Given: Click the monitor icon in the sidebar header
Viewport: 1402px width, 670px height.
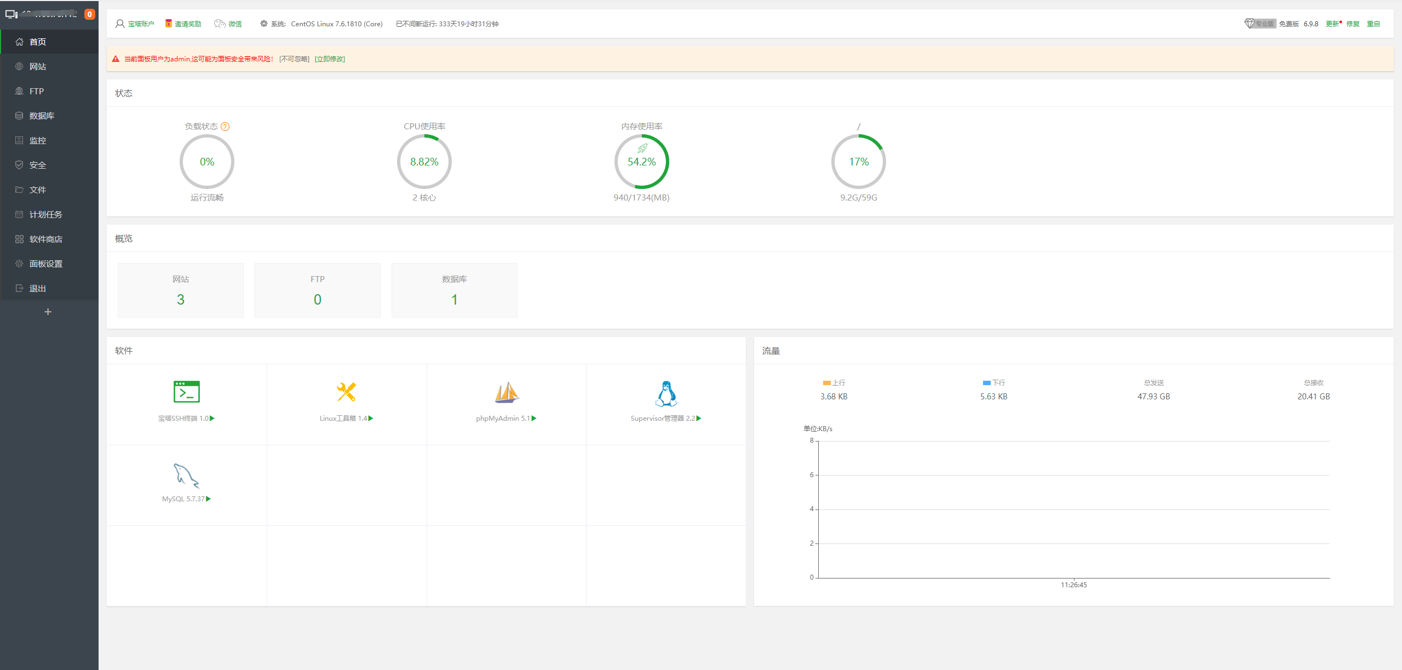Looking at the screenshot, I should coord(12,14).
